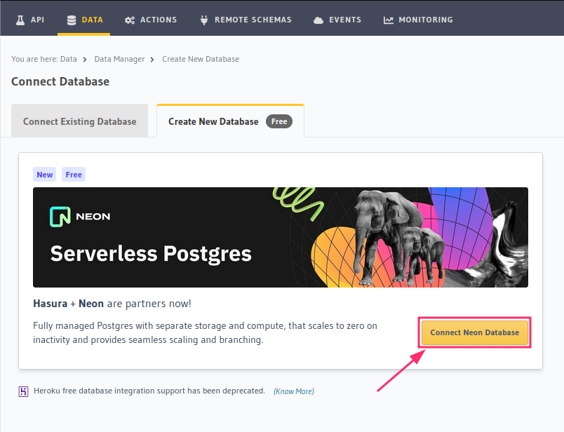Open the Know More link about Heroku deprecation
564x432 pixels.
(x=293, y=391)
